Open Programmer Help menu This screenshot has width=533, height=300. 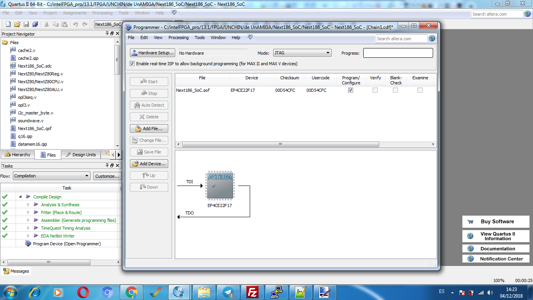coord(236,37)
